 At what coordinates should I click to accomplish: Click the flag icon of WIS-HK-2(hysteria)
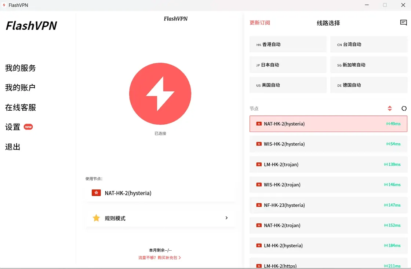(259, 144)
